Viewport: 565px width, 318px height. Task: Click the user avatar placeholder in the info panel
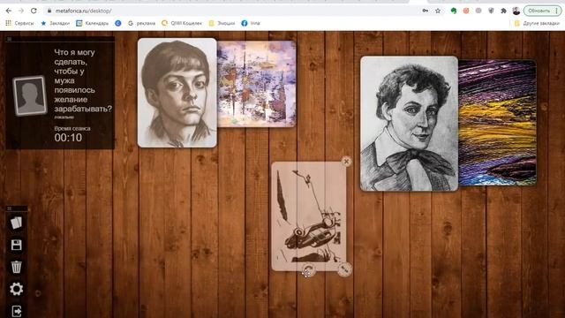30,95
